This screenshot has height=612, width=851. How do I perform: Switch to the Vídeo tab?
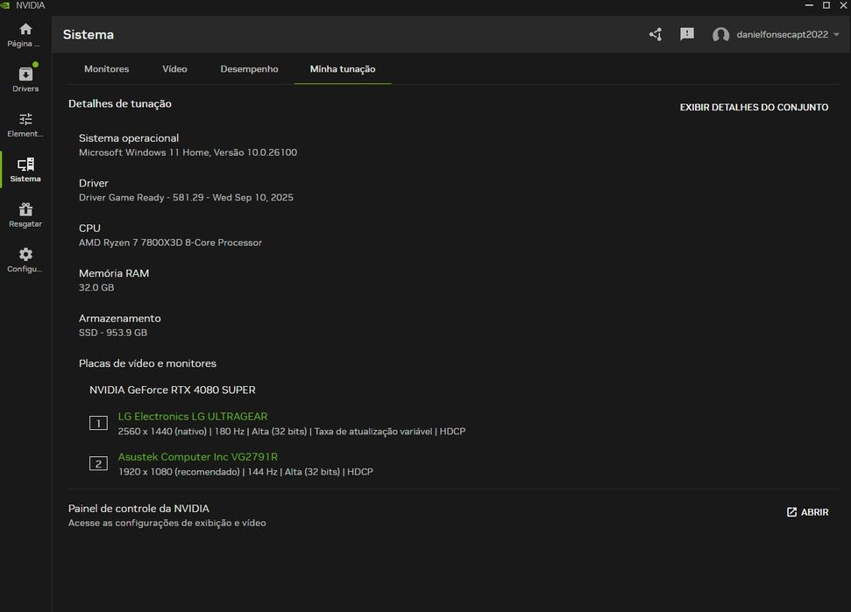174,69
